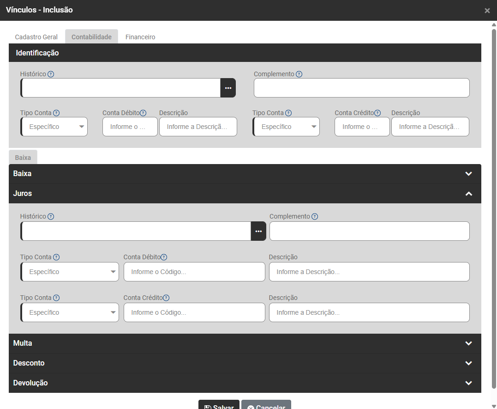Focus the Conta Crédito field in Identificação

[362, 127]
